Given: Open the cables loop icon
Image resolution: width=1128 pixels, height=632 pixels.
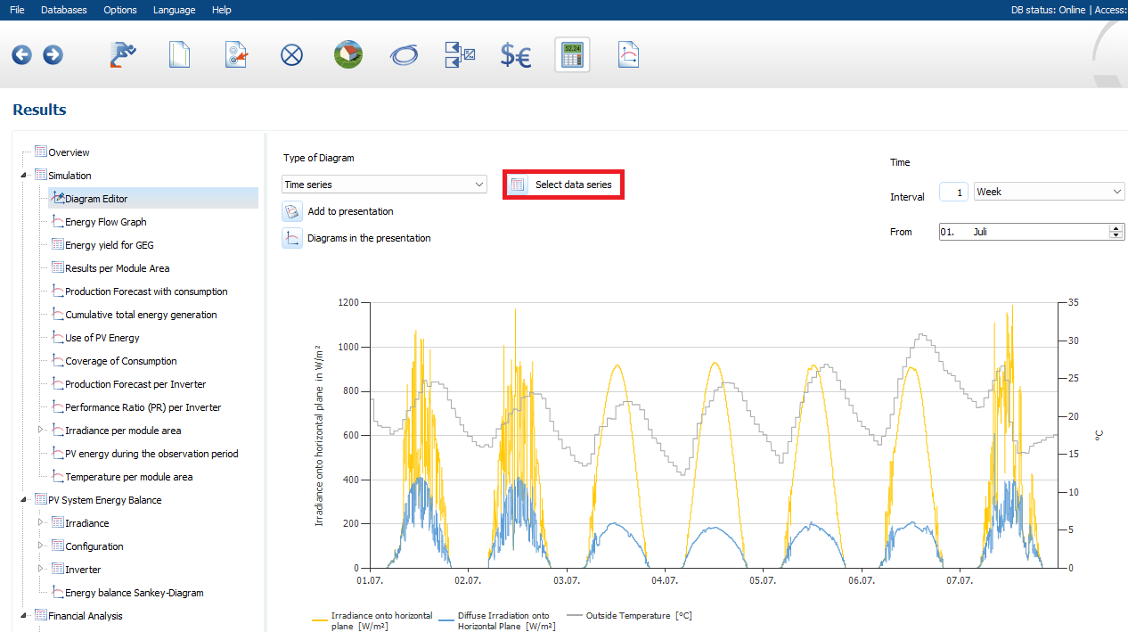Looking at the screenshot, I should 404,55.
